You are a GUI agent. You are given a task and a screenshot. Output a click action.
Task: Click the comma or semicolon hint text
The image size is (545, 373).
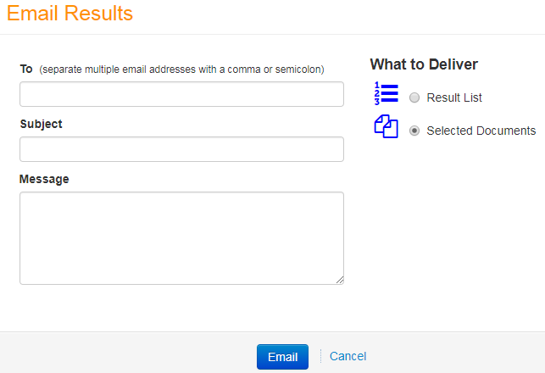click(181, 70)
